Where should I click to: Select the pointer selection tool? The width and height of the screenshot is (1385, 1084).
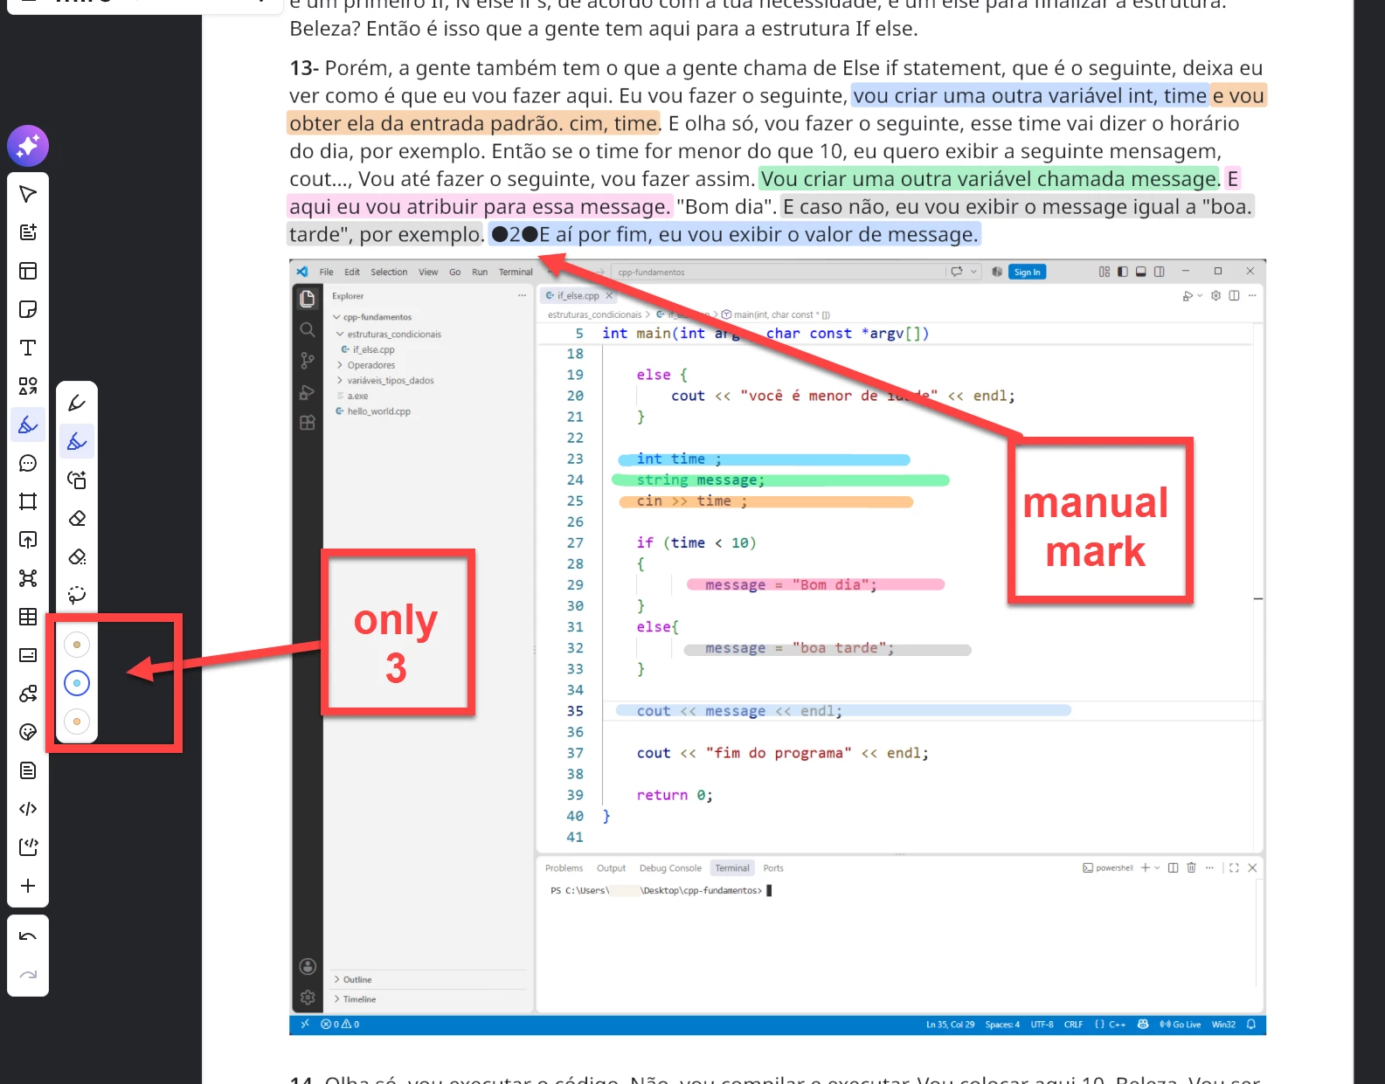coord(28,194)
